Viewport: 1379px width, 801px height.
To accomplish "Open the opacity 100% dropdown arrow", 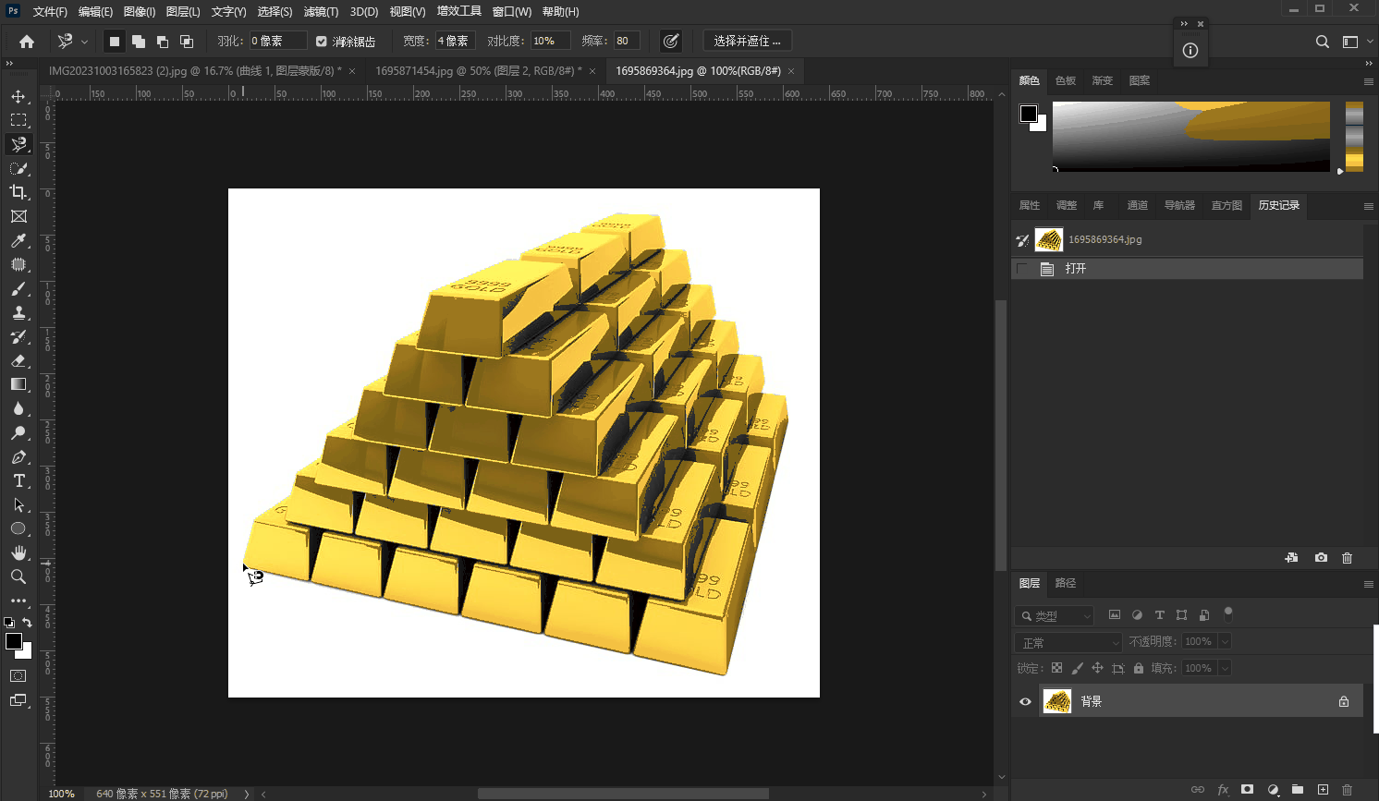I will point(1225,641).
